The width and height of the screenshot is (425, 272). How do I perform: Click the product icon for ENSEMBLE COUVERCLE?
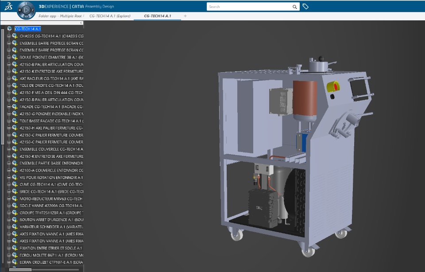tap(15, 148)
